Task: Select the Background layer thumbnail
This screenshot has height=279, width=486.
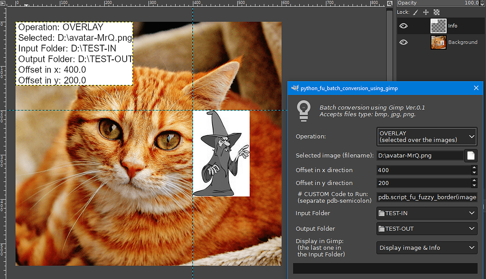Action: point(438,42)
